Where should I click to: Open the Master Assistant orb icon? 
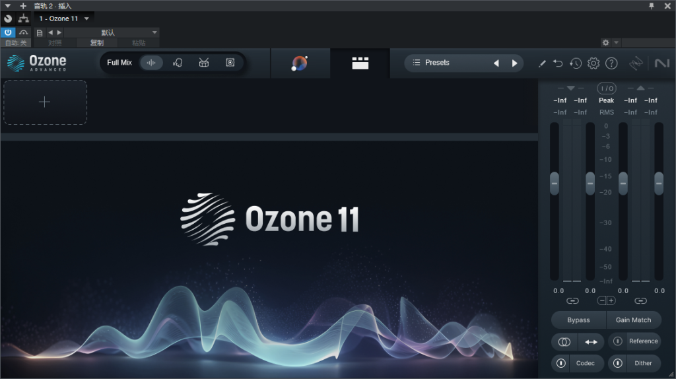click(299, 63)
